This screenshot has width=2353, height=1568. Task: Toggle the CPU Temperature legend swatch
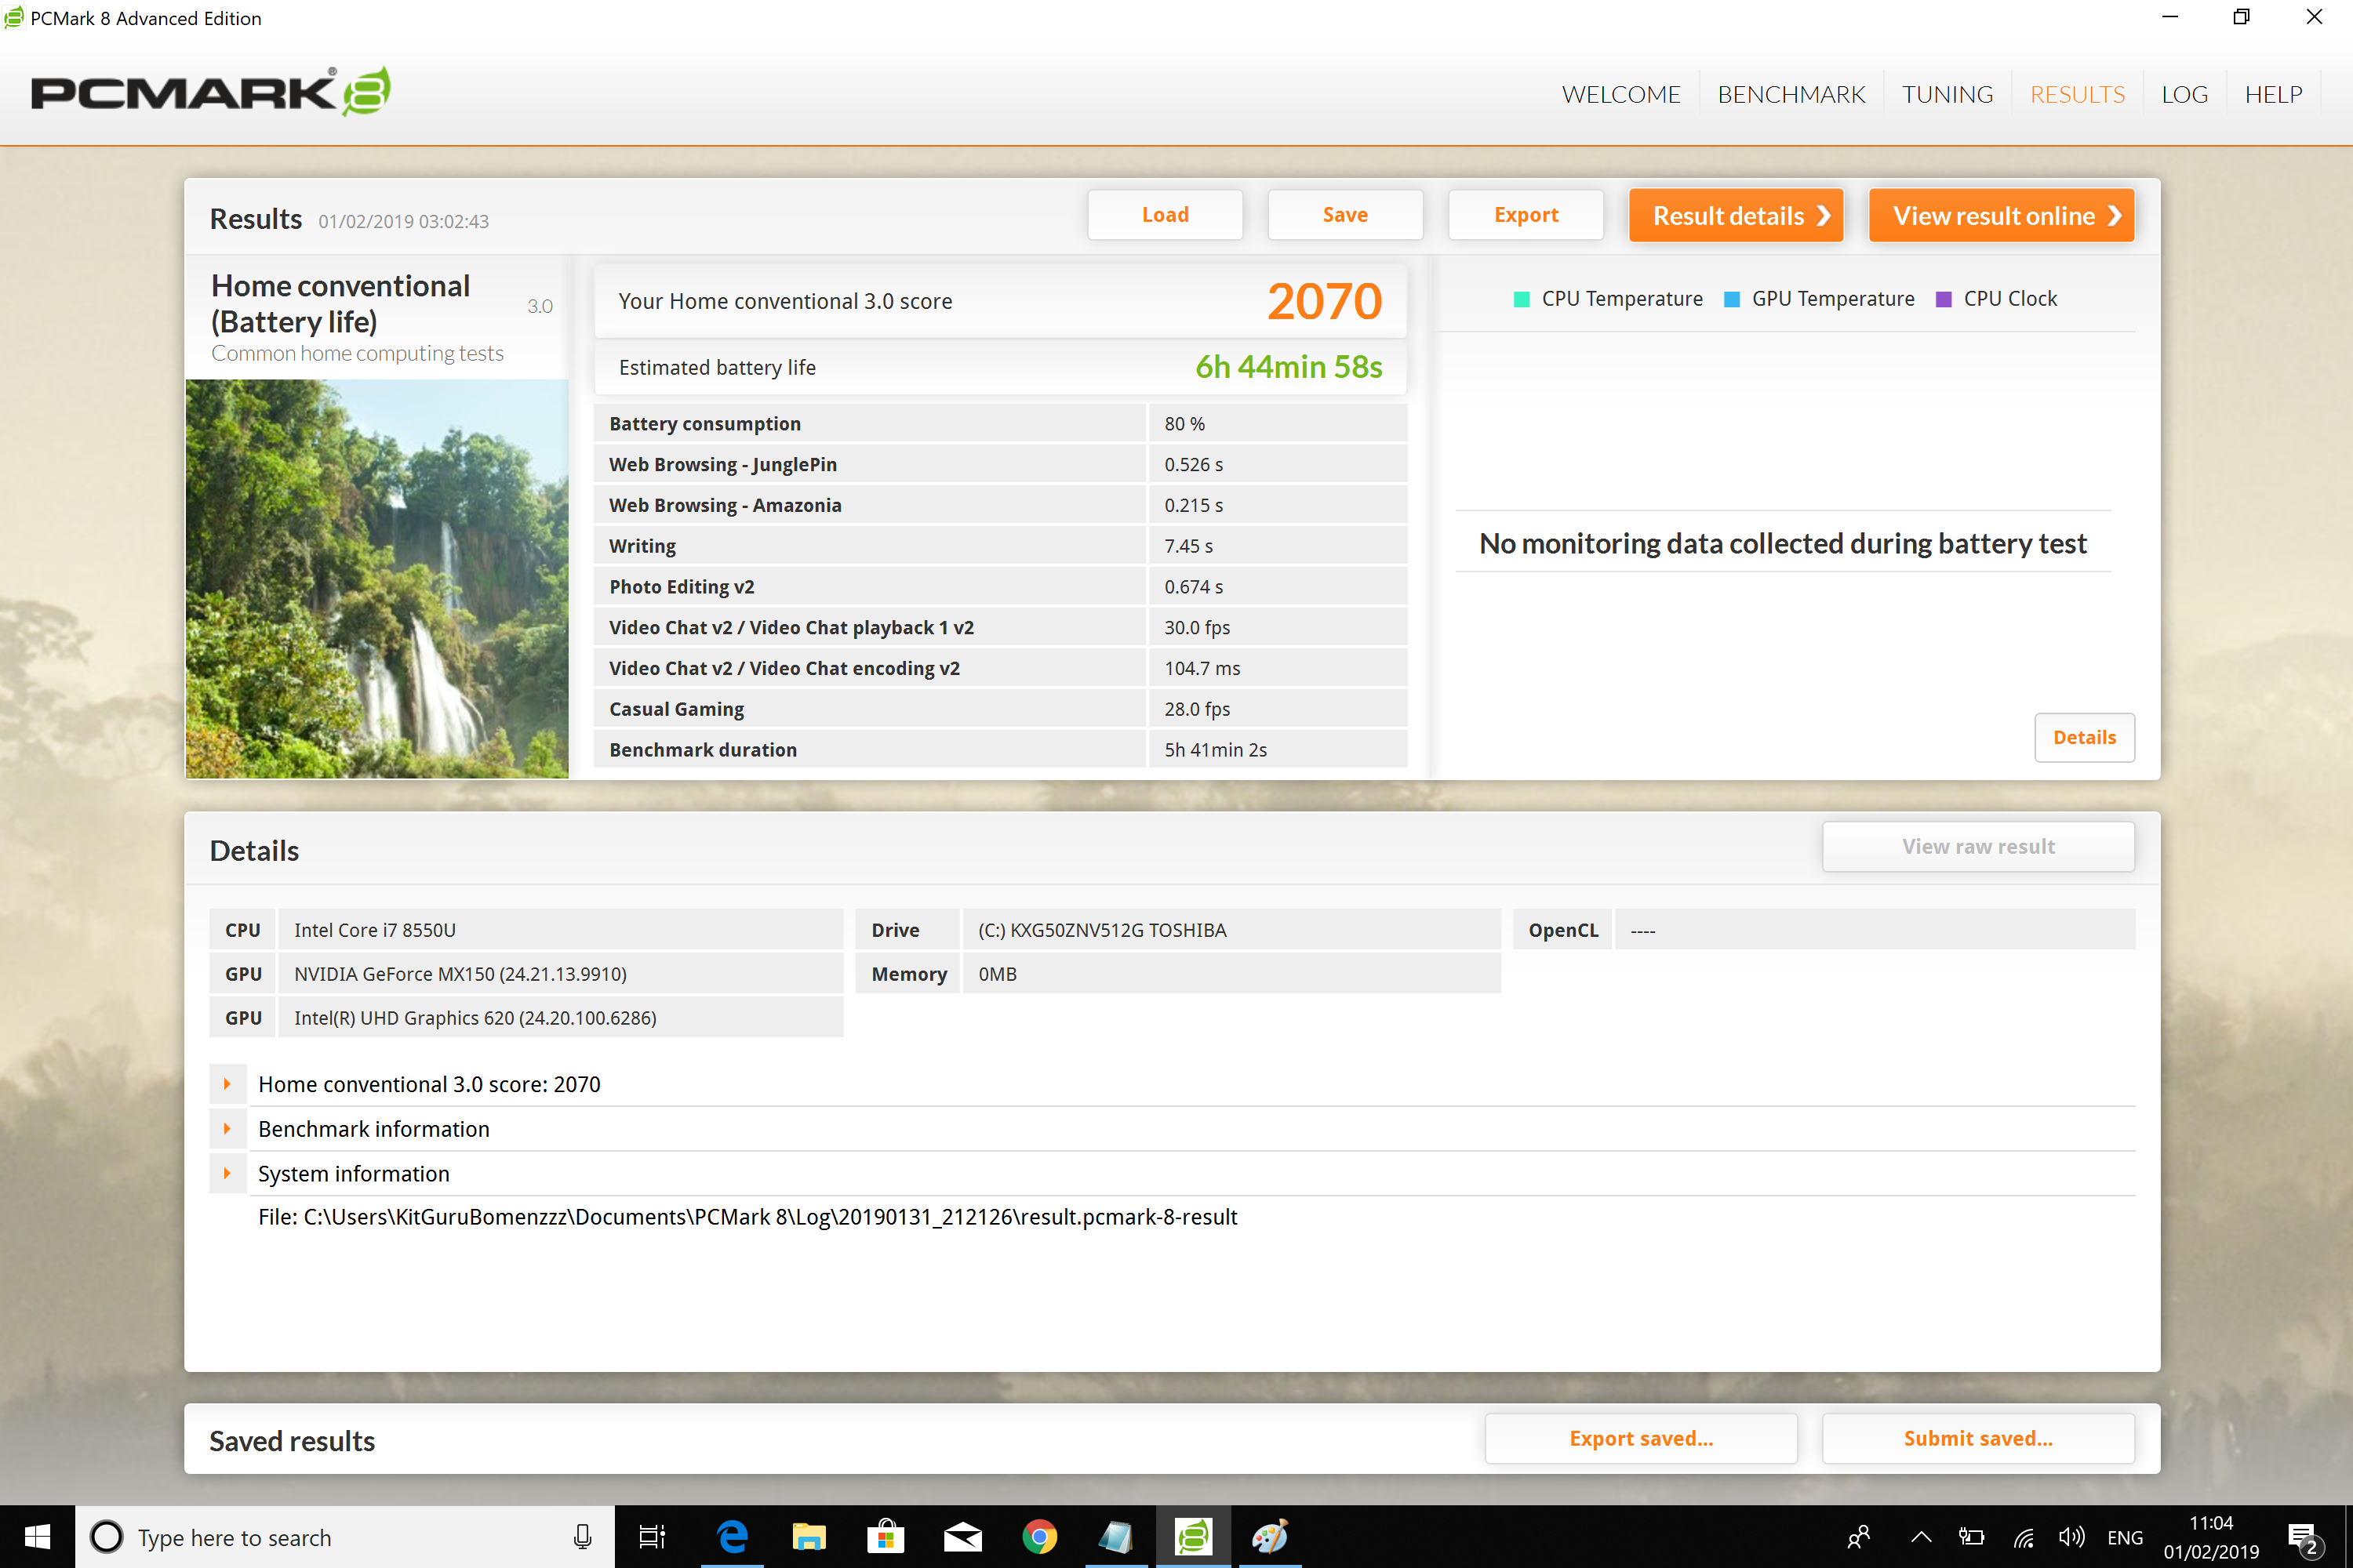pos(1522,299)
